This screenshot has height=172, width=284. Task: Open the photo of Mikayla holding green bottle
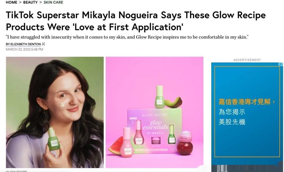point(55,112)
